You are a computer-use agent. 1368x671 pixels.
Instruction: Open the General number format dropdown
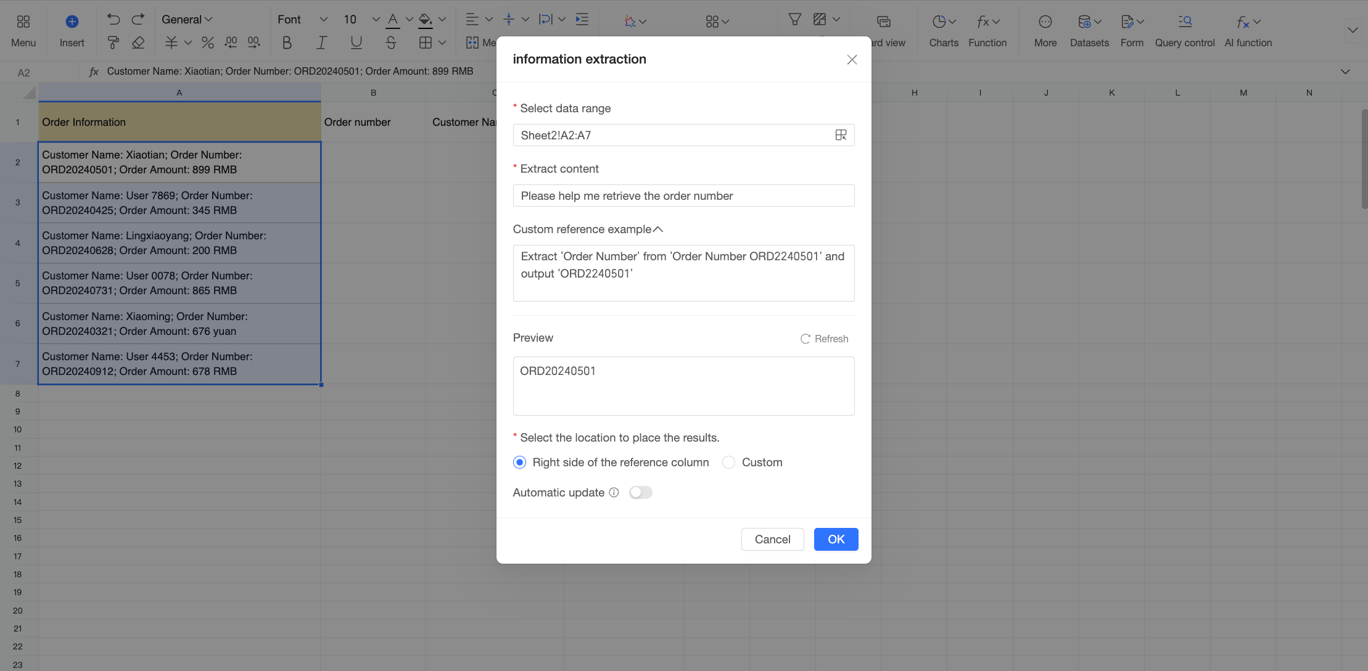point(187,19)
